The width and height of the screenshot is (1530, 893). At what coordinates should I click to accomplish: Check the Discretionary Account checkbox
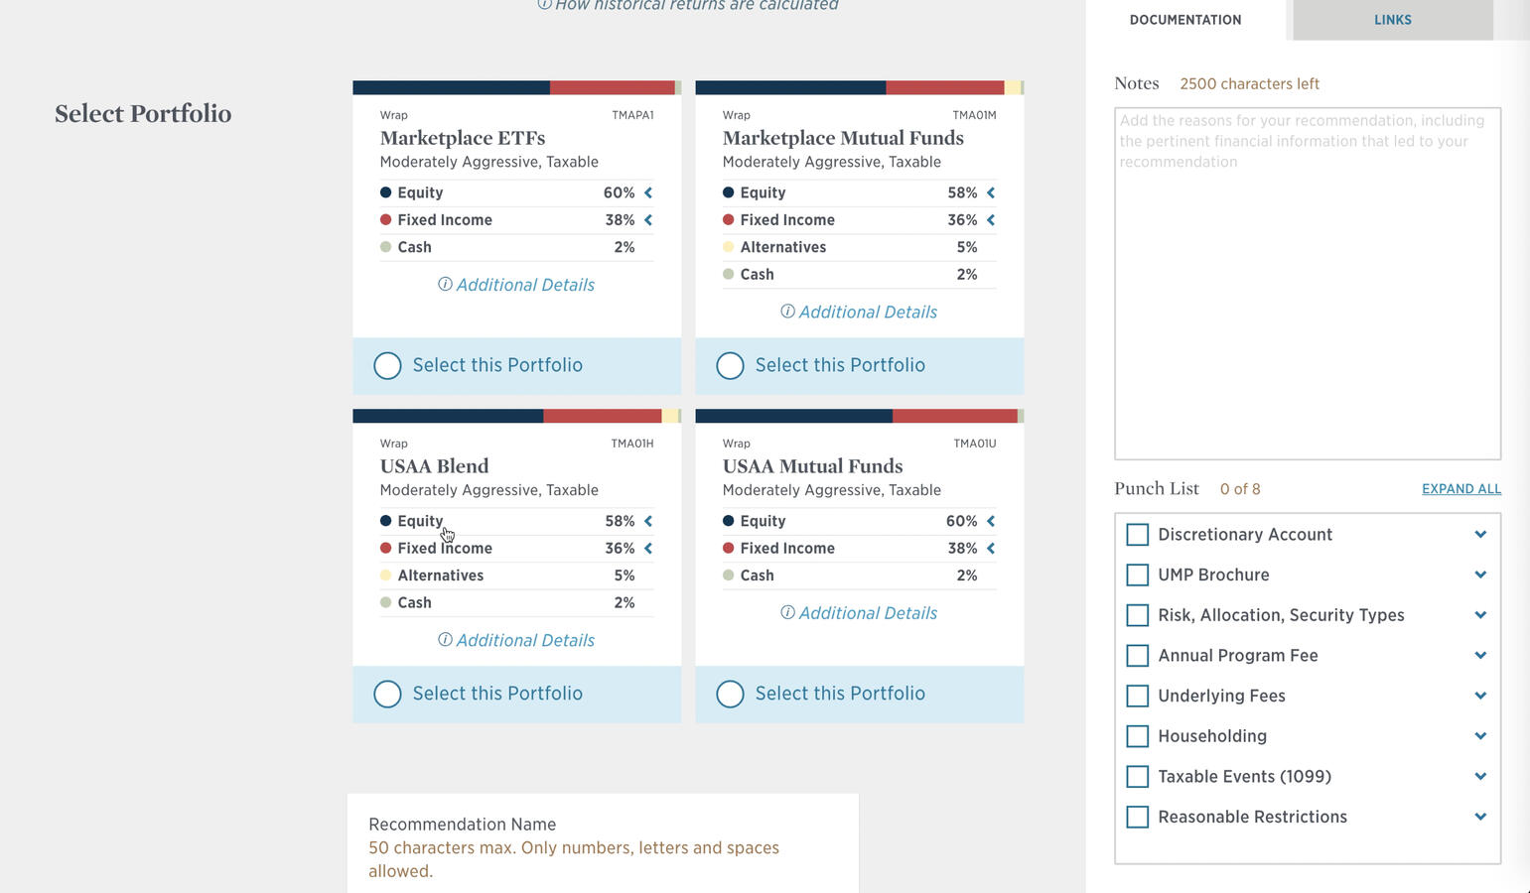click(1138, 535)
